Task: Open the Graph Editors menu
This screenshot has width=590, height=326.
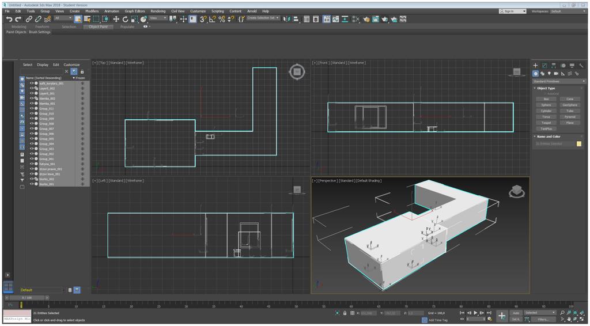Action: 135,12
